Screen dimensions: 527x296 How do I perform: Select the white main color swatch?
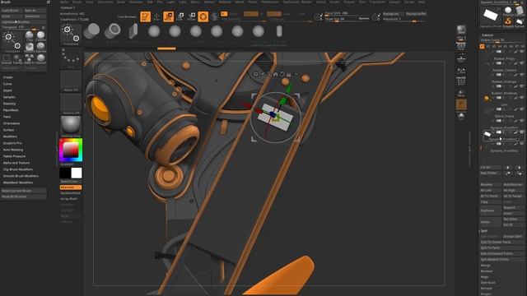(77, 173)
